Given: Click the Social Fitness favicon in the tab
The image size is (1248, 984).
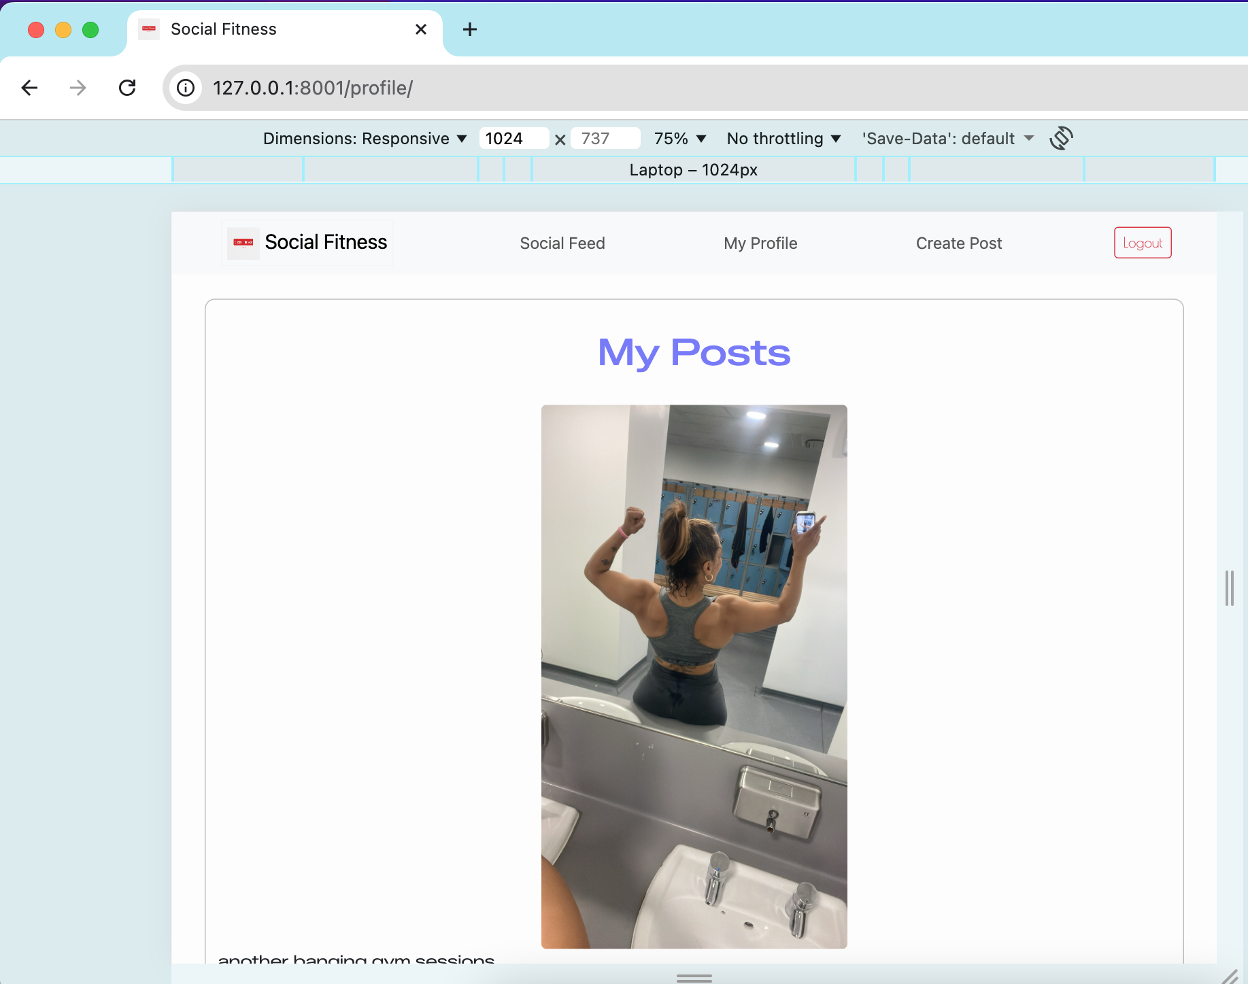Looking at the screenshot, I should [149, 29].
